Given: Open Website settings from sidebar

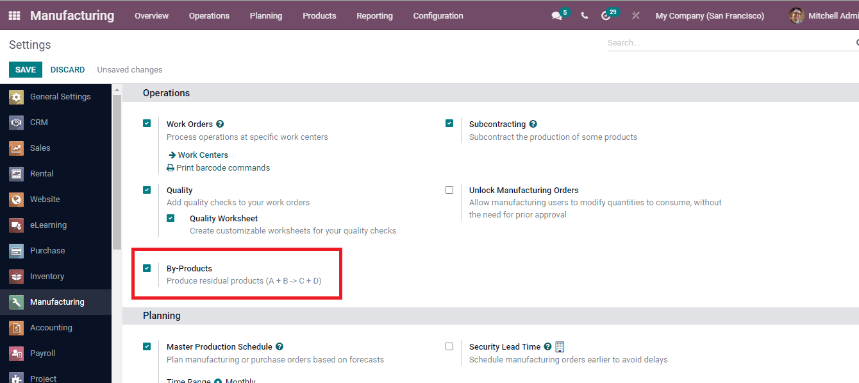Looking at the screenshot, I should click(x=44, y=199).
